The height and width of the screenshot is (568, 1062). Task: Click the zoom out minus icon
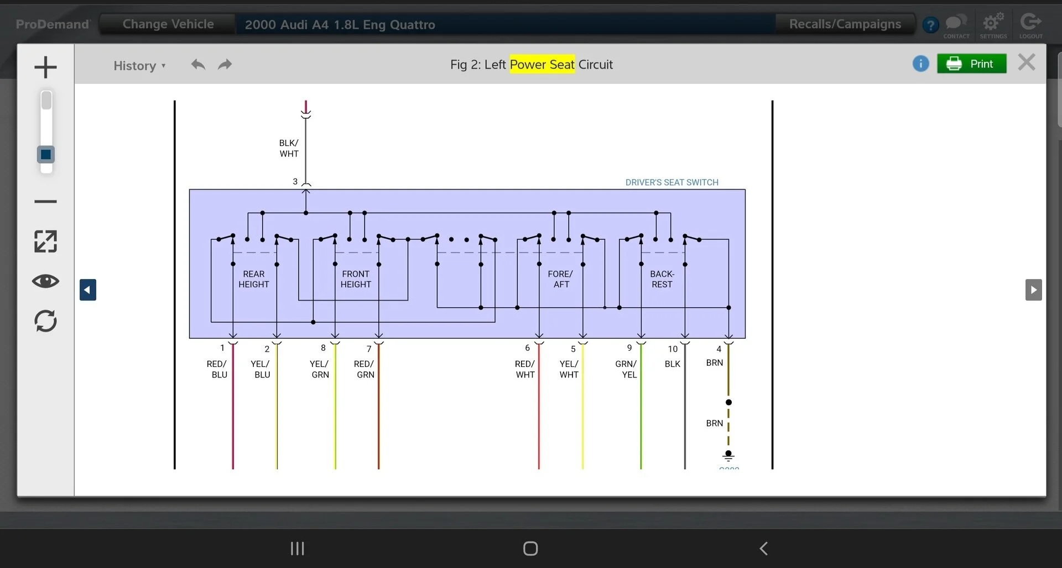pos(45,202)
